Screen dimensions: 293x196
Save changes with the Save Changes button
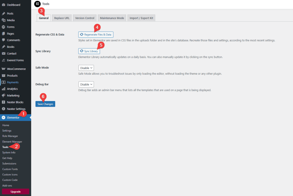[45, 104]
